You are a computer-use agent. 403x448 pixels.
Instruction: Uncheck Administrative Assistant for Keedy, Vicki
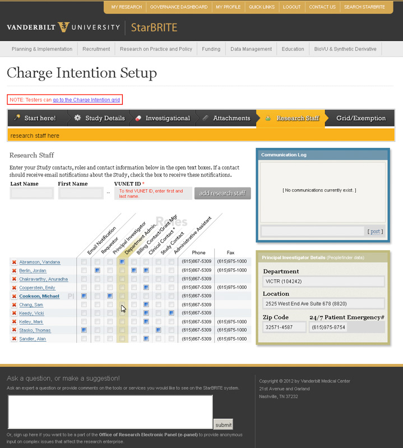pos(172,313)
